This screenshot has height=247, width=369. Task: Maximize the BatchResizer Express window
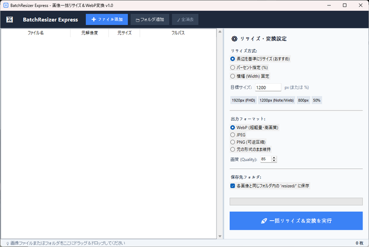tap(345, 5)
